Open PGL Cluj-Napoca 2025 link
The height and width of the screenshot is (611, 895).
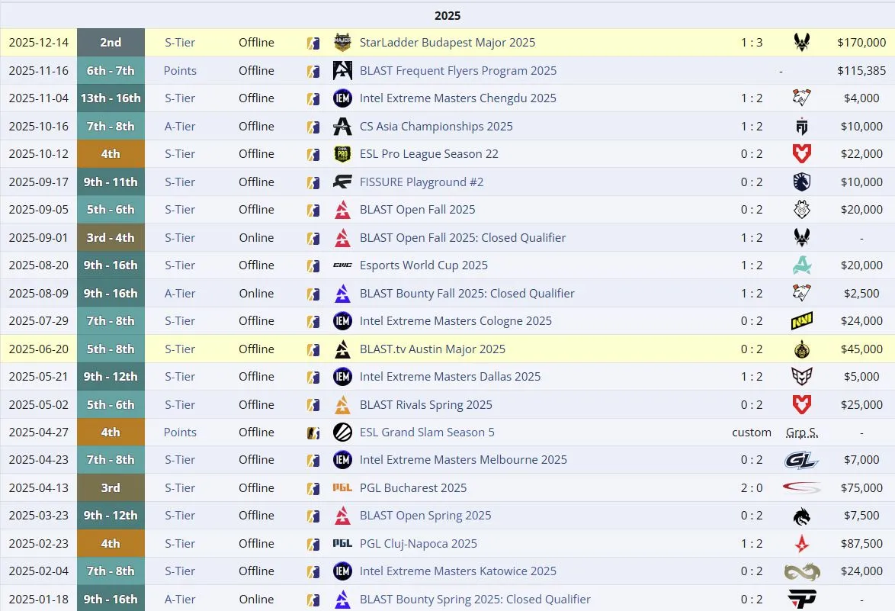(419, 544)
